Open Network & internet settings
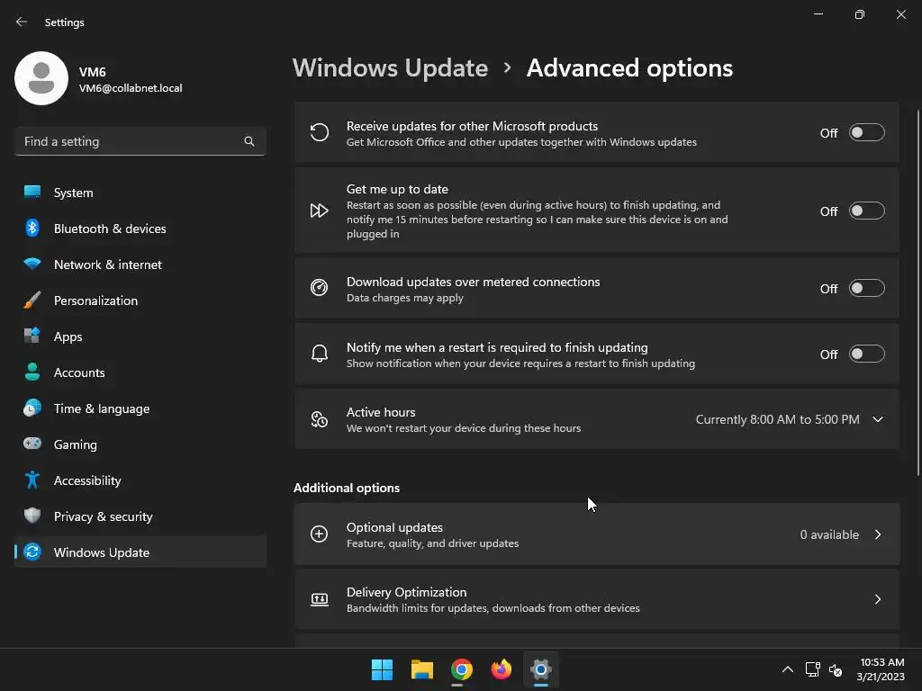The image size is (922, 691). (x=140, y=265)
